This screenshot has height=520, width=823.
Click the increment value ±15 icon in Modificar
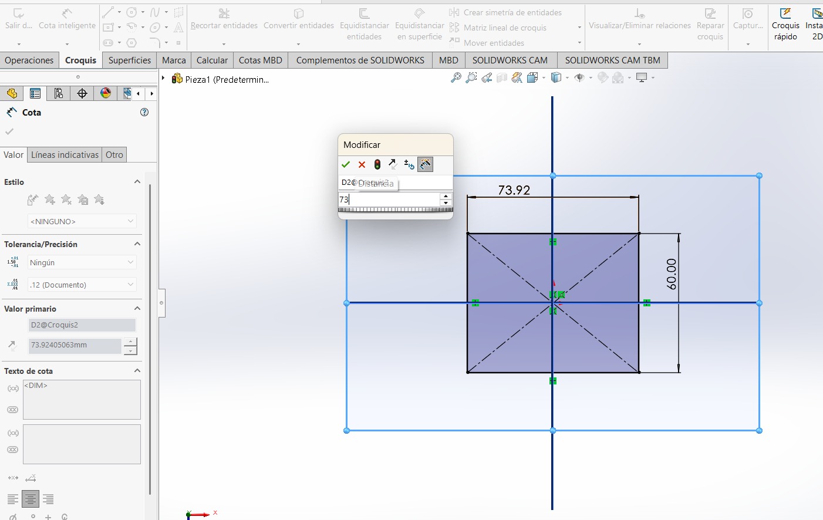[x=409, y=165]
